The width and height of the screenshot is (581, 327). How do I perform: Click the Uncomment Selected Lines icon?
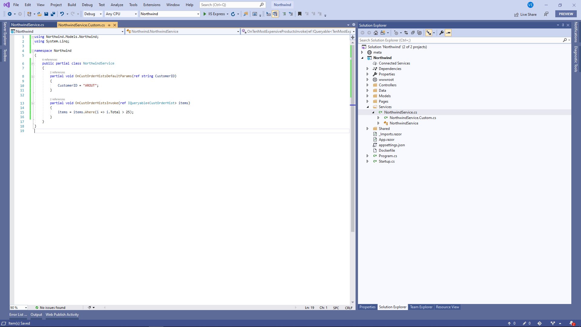(291, 14)
